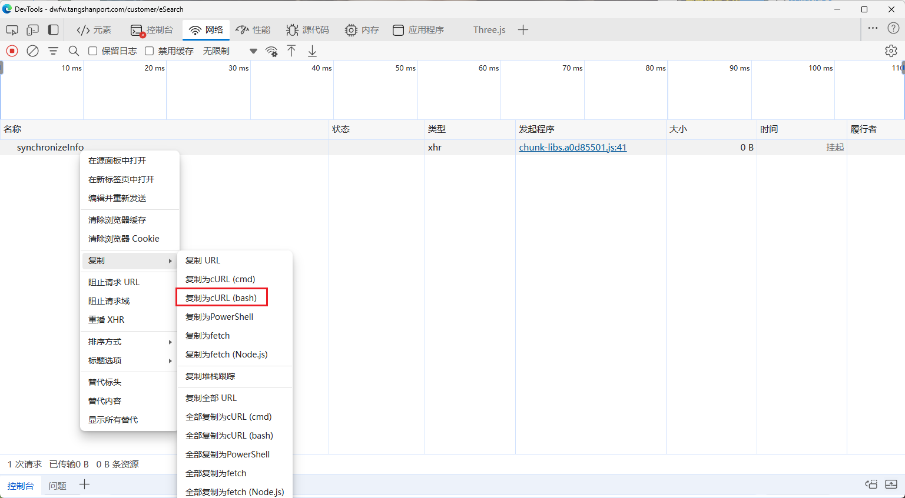The width and height of the screenshot is (905, 498).
Task: Switch to the 控制台 tab
Action: [x=153, y=30]
